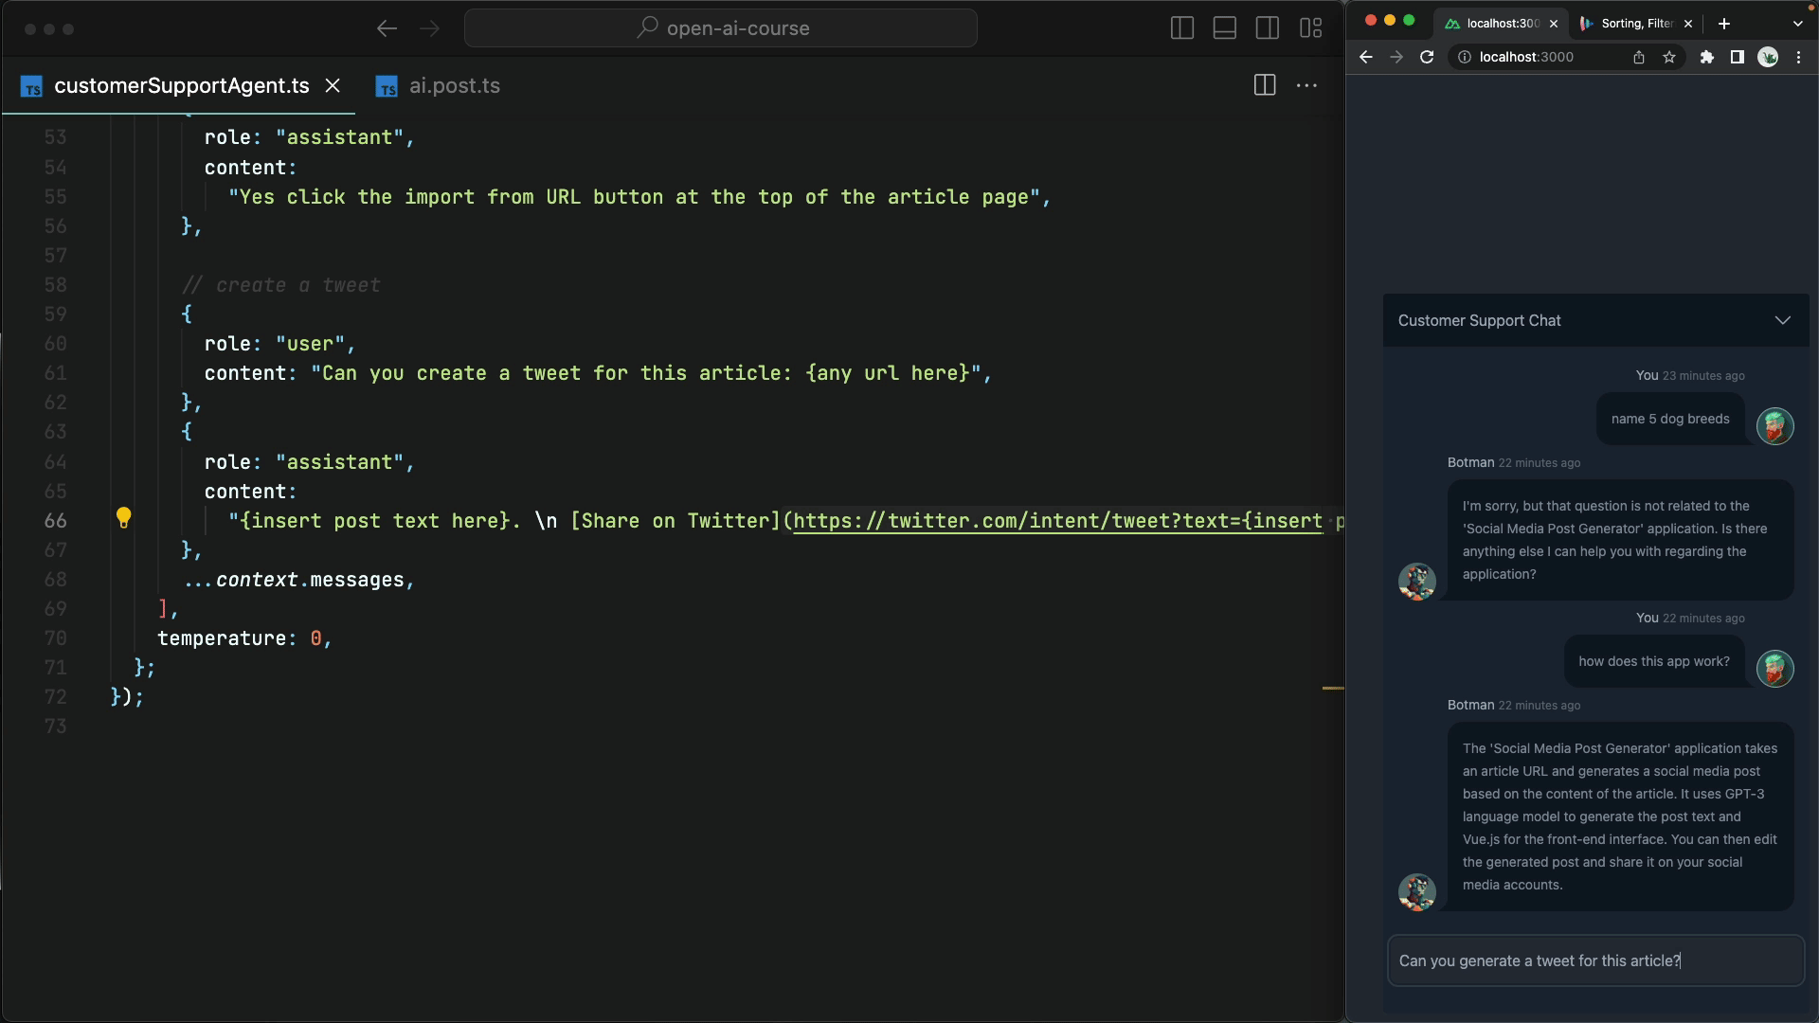This screenshot has width=1819, height=1023.
Task: View site information icon in address bar
Action: (x=1464, y=57)
